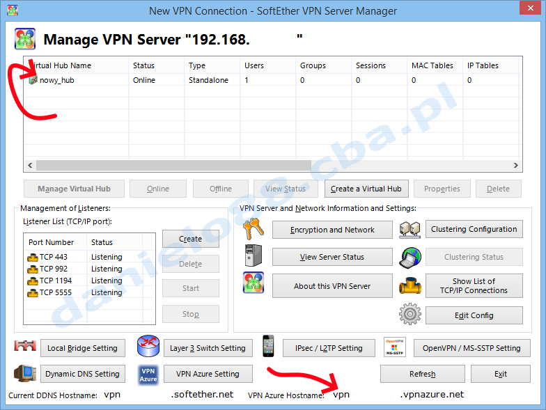This screenshot has height=410, width=546.
Task: Click the 'Online' status cell of nowy_hub
Action: coord(144,81)
